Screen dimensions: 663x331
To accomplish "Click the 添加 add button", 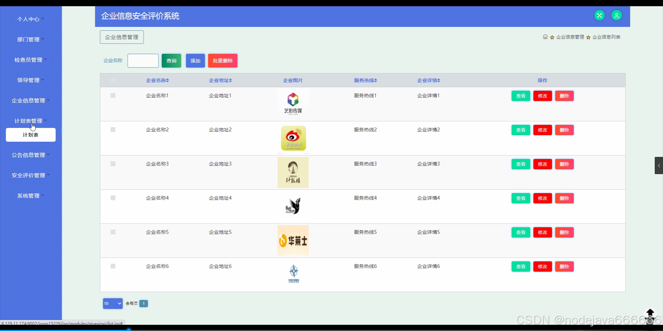I will tap(195, 61).
